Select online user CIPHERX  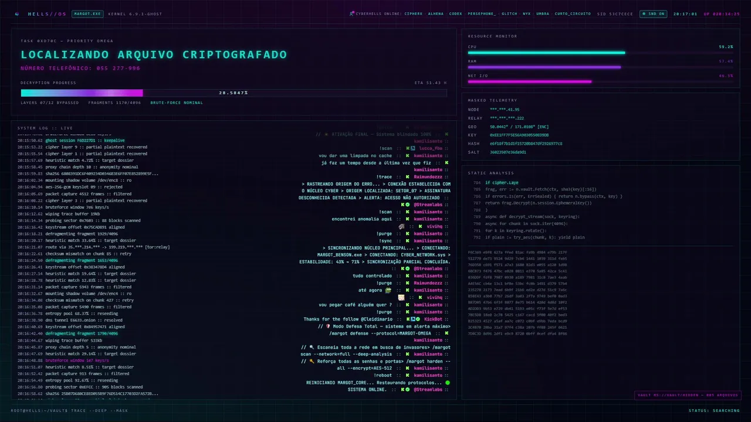click(x=414, y=13)
